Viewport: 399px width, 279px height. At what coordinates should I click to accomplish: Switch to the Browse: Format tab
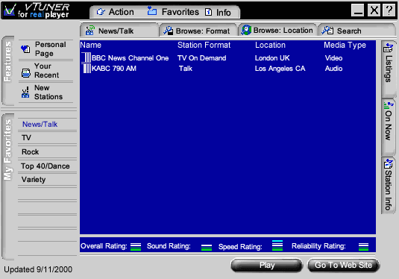198,31
